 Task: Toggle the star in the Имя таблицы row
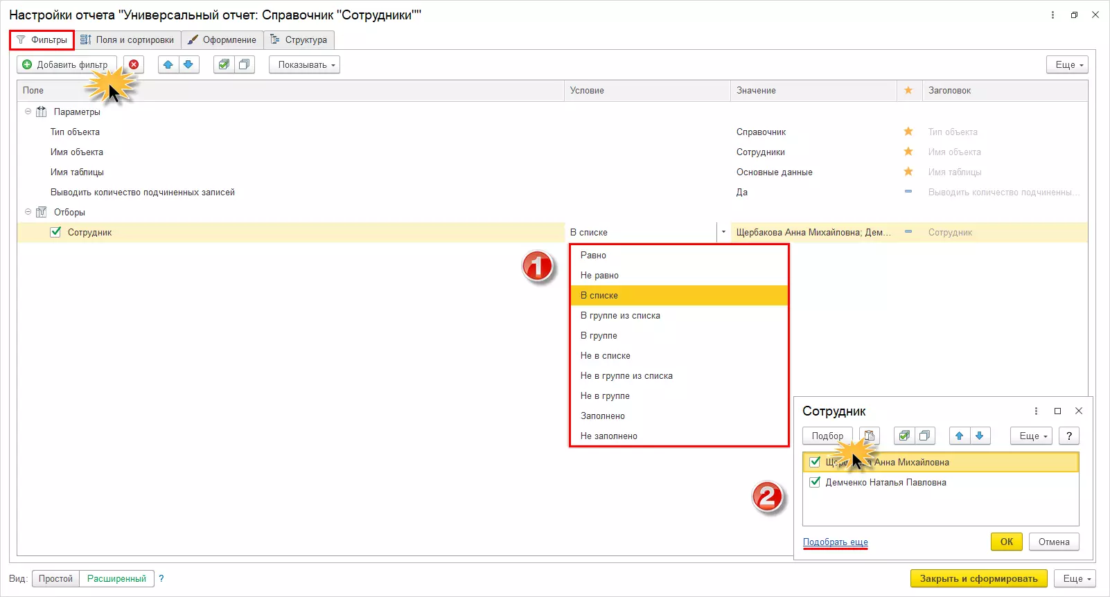click(908, 172)
